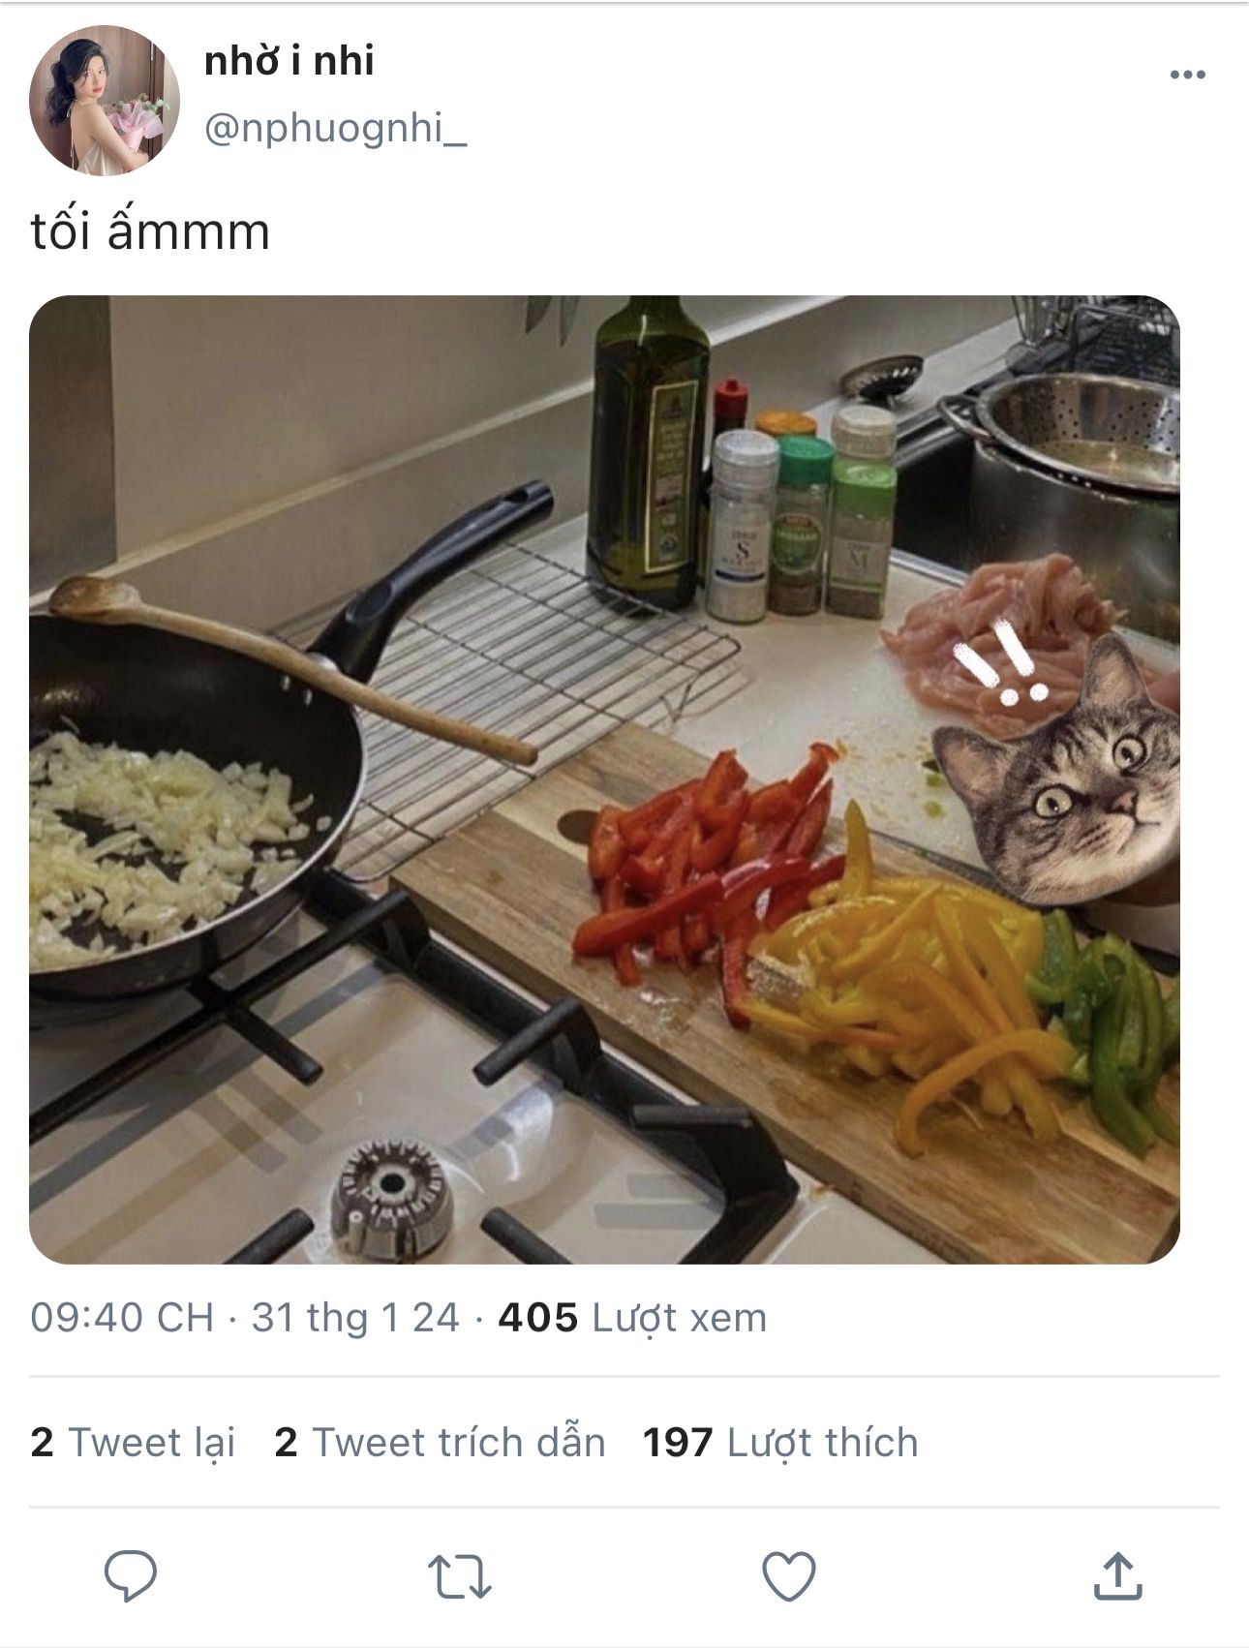The width and height of the screenshot is (1249, 1648).
Task: Show the "197 Lượt thích" likes list
Action: pos(780,1442)
